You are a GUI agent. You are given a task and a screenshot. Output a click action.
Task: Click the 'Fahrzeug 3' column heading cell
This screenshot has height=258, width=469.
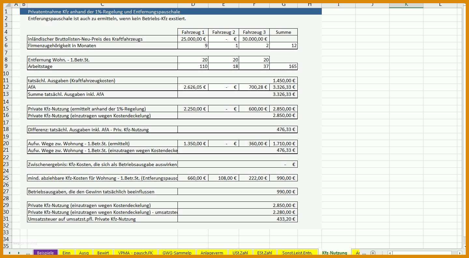pos(254,32)
